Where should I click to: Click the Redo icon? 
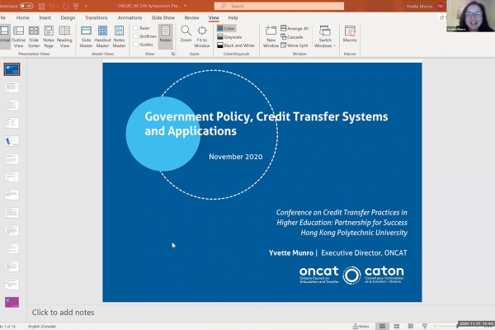pos(65,6)
